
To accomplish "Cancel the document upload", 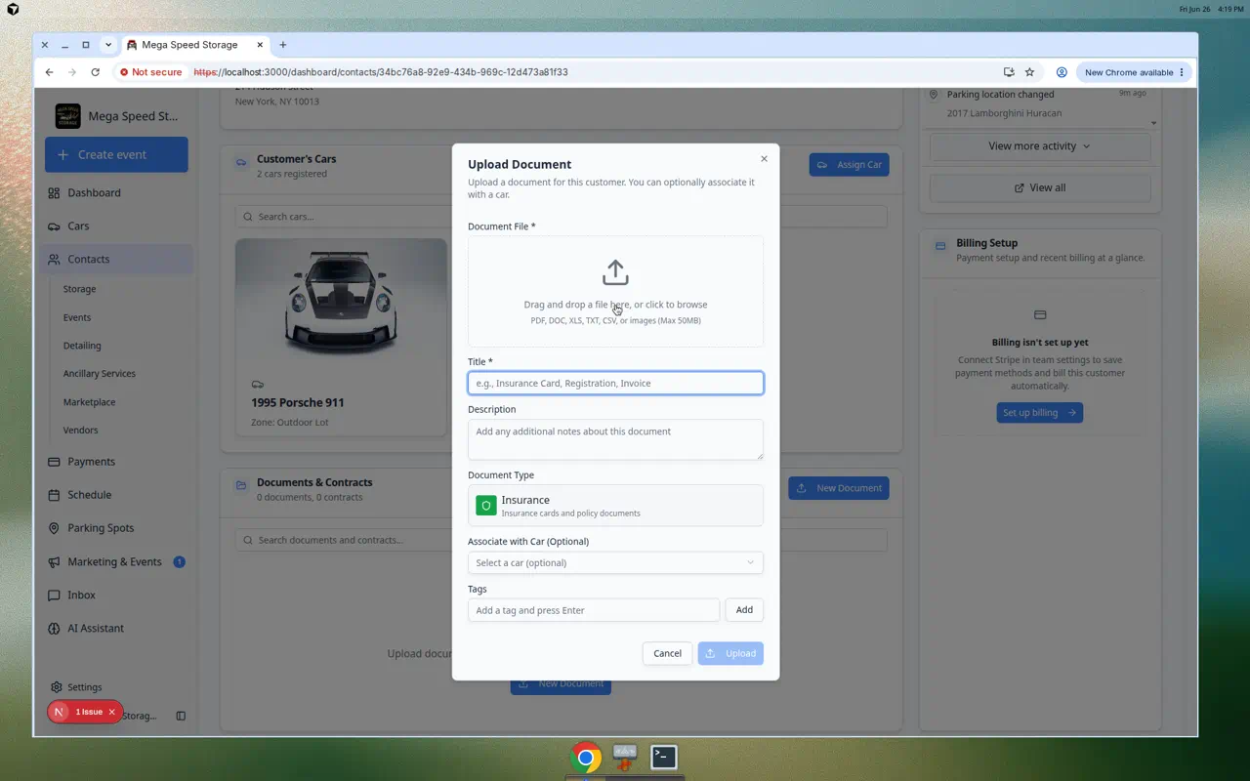I will (x=667, y=653).
